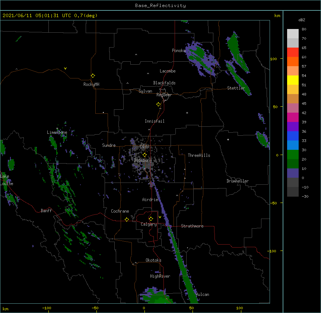This screenshot has width=321, height=313.
Task: Pick the magenta 42-39 dBZ legend swatch
Action: click(x=293, y=117)
